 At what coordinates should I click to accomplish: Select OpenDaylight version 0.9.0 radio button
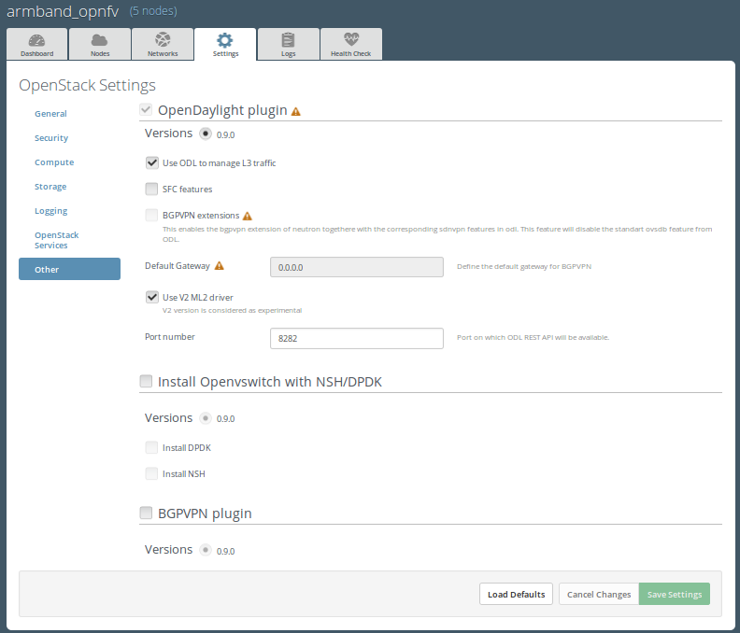coord(206,134)
